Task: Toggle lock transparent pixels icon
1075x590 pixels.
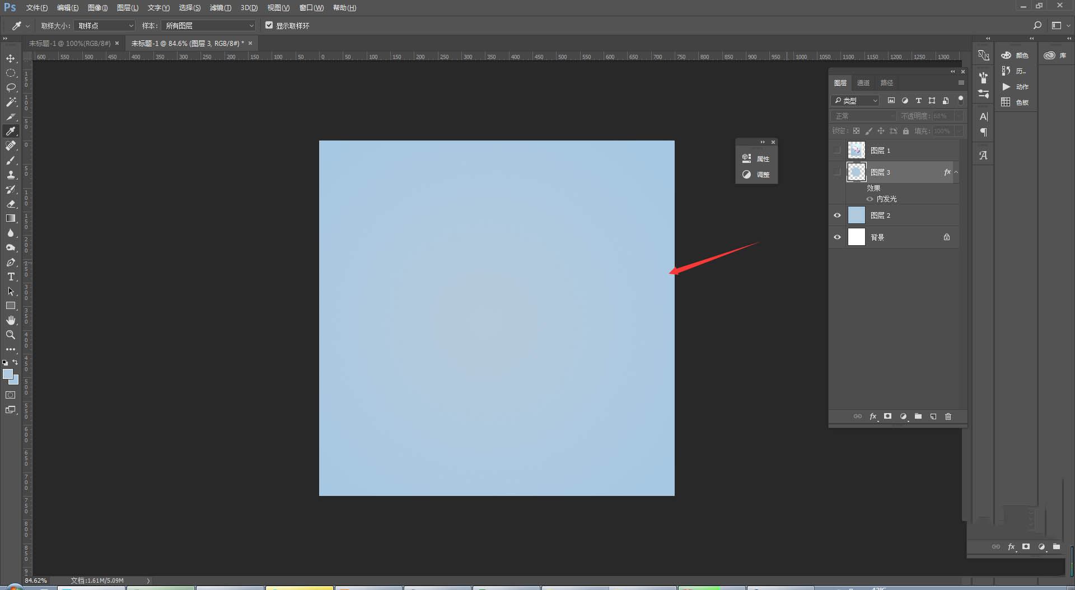Action: (856, 131)
